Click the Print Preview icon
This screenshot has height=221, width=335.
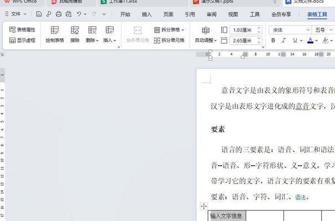coord(69,14)
